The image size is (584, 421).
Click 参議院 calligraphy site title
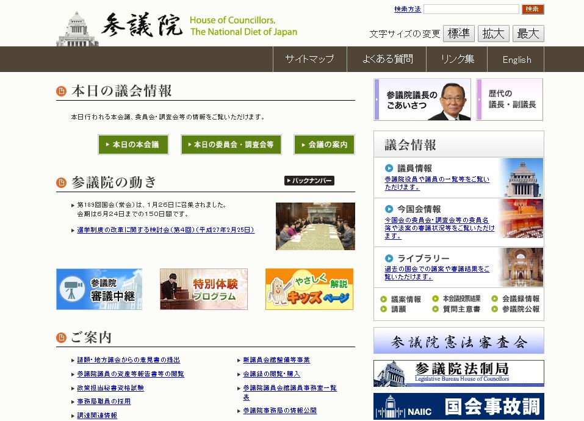pos(142,25)
